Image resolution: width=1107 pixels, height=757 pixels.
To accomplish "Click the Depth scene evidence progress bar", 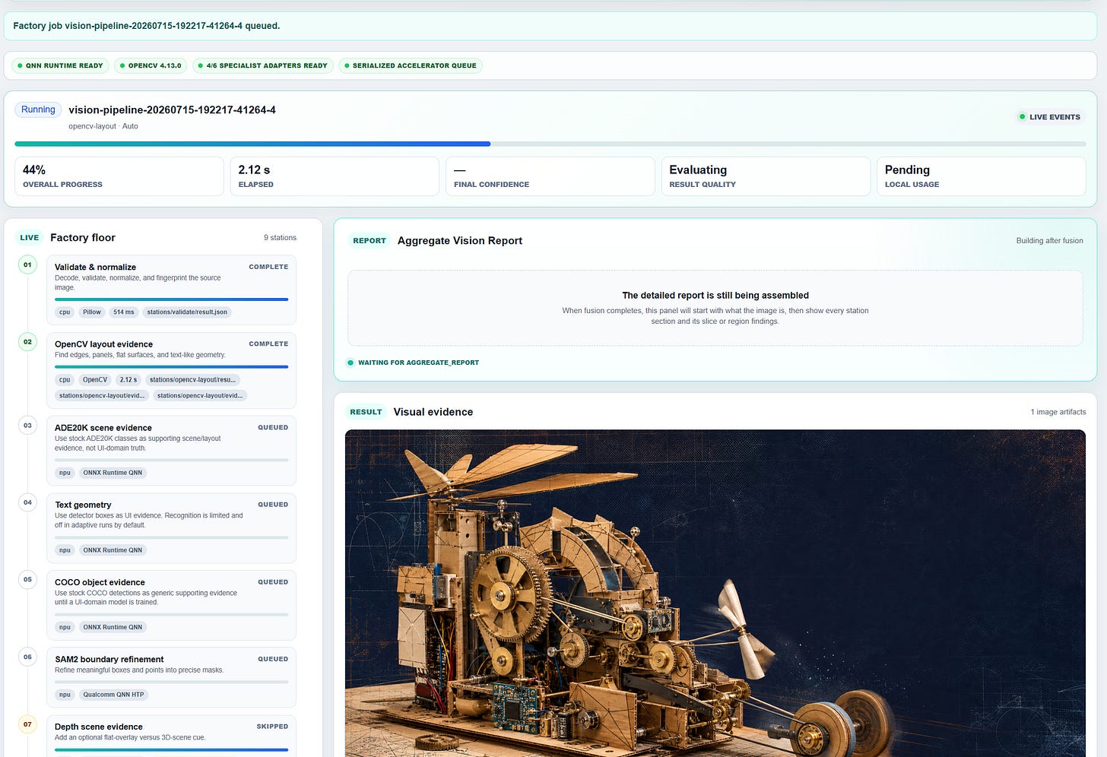I will pos(171,750).
